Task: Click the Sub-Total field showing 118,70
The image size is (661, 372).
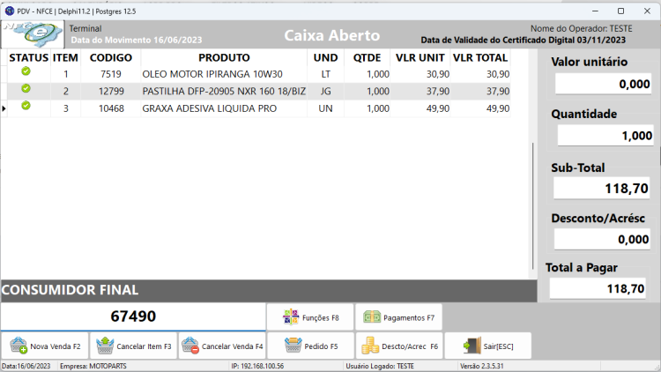Action: pos(601,188)
